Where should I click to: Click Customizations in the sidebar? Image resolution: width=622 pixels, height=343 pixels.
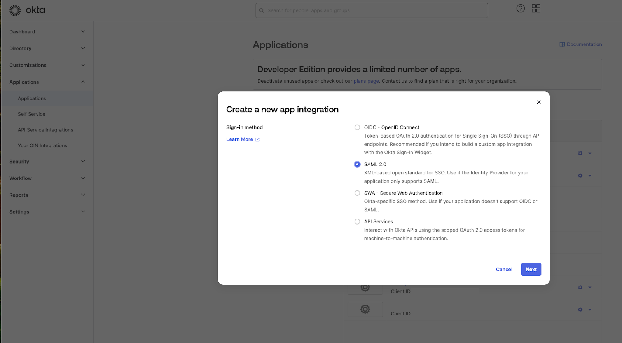point(28,65)
